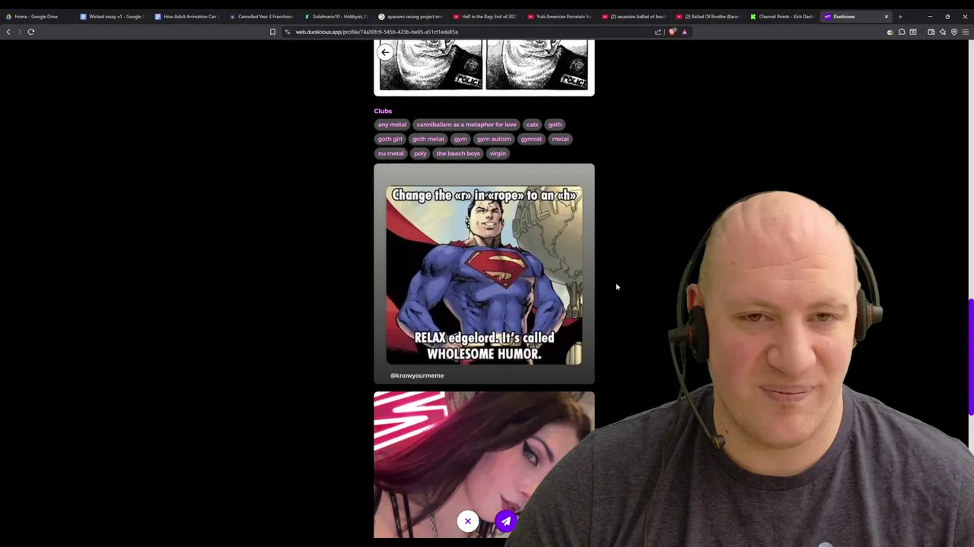Switch to the Wicked essay v1 Google Docs tab

click(112, 17)
